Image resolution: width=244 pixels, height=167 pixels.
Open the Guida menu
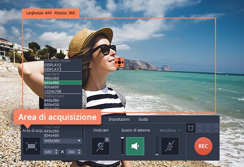143,119
